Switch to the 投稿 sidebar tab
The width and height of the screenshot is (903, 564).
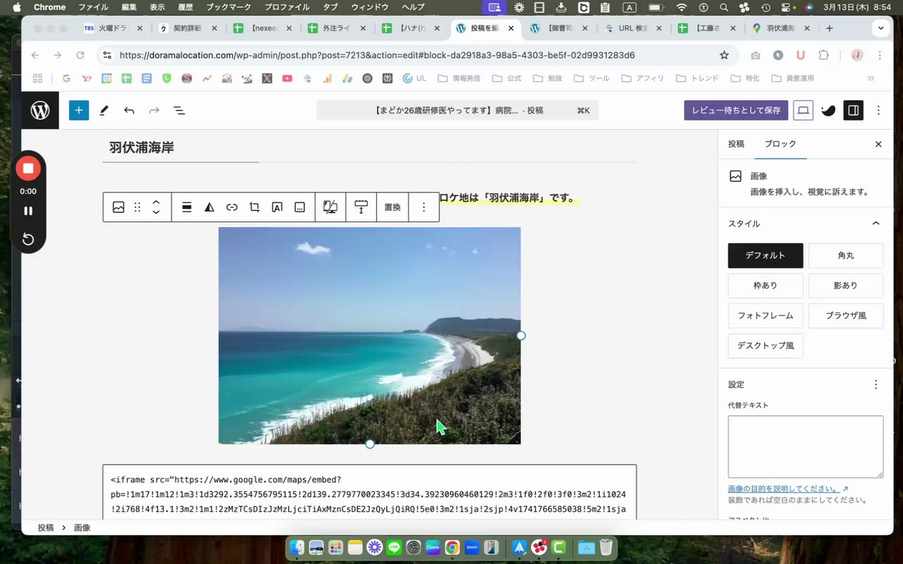pos(736,144)
